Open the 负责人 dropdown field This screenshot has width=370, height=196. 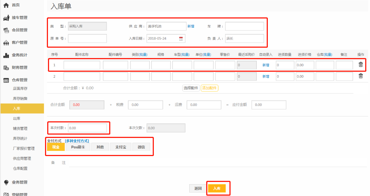coord(244,38)
